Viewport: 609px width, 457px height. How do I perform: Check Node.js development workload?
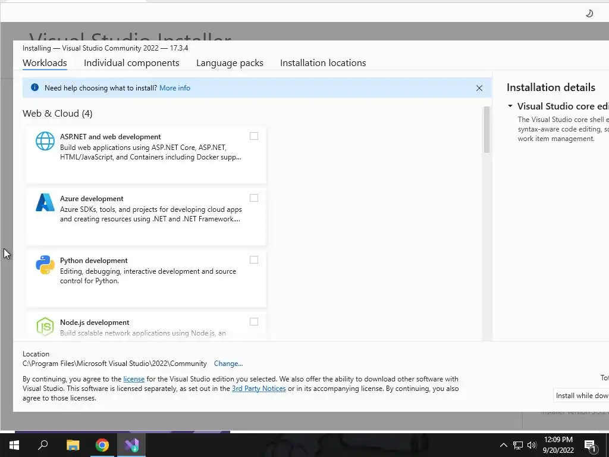[x=253, y=321]
